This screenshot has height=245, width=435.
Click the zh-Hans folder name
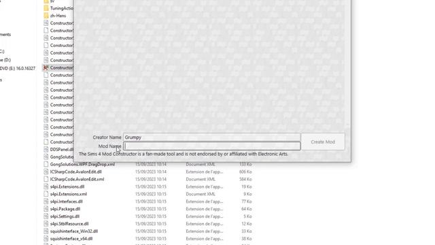pos(58,16)
